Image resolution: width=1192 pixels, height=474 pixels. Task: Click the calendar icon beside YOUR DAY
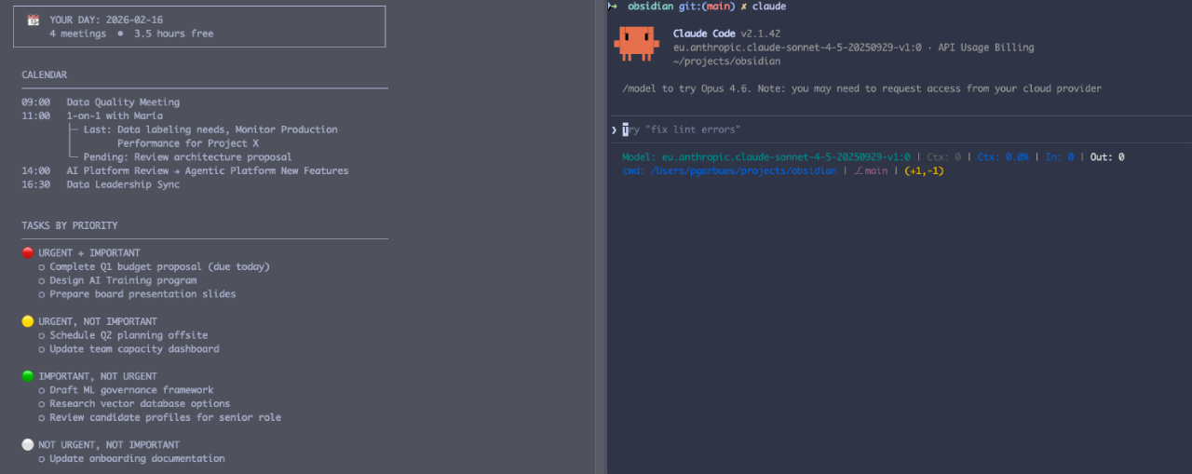tap(34, 20)
